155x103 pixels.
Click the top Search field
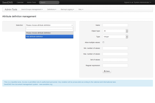49,2
